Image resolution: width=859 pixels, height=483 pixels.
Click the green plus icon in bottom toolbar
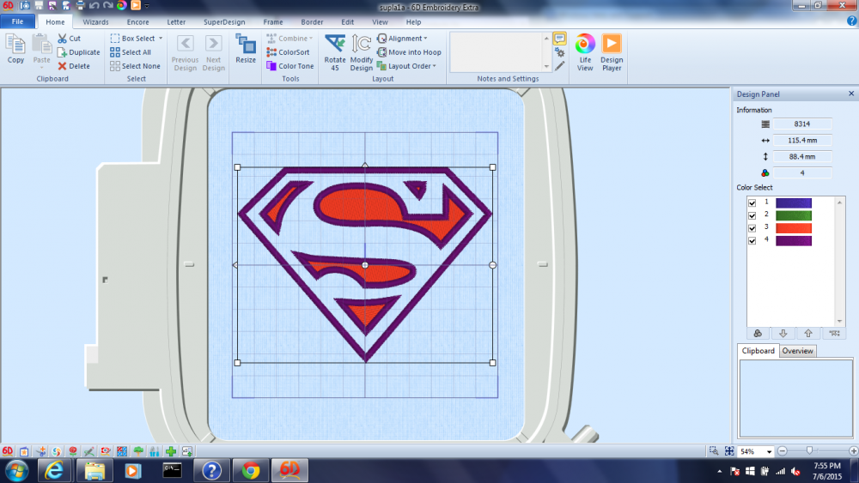tap(171, 451)
